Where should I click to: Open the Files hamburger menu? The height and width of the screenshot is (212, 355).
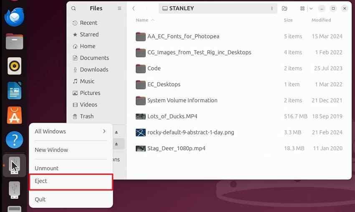pyautogui.click(x=119, y=8)
